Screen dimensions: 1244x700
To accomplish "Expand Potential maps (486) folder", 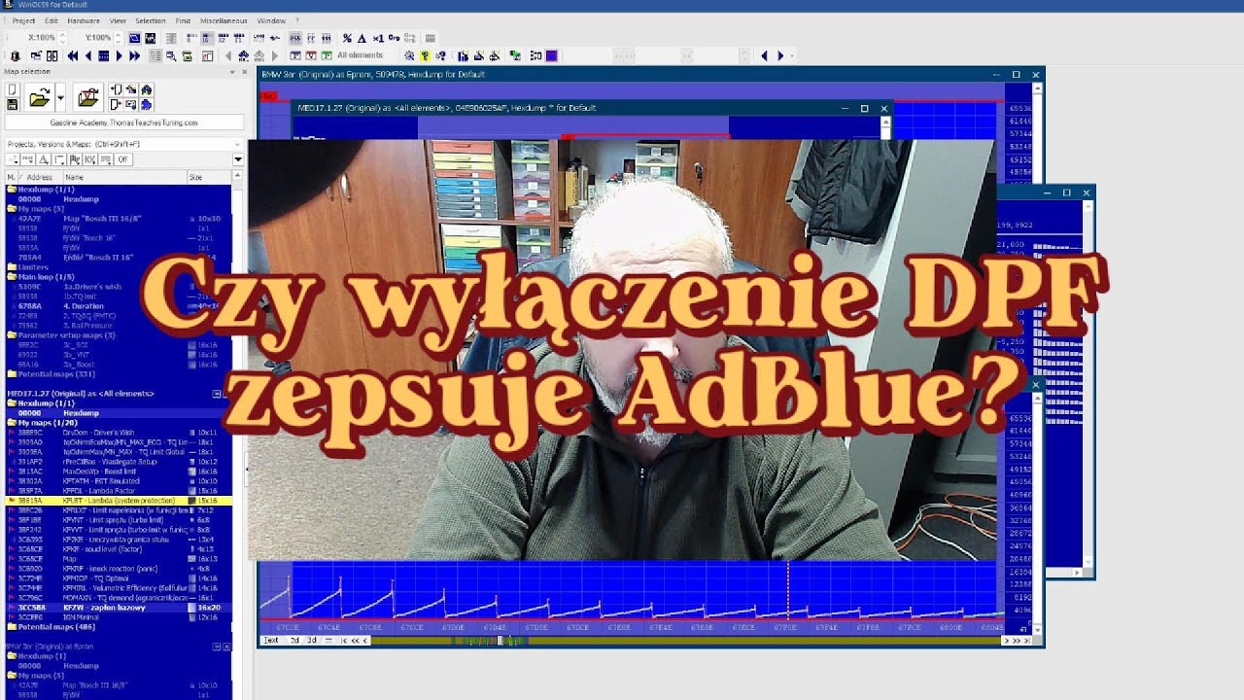I will click(x=12, y=627).
